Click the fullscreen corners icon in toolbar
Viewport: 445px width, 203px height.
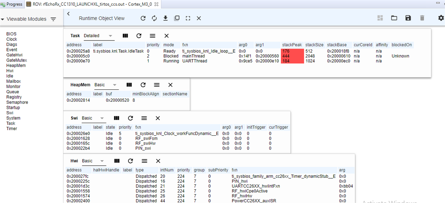[188, 18]
